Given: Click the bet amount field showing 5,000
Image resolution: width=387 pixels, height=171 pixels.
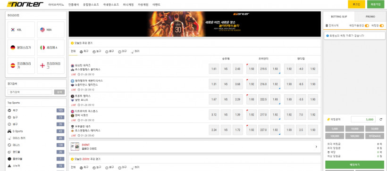Looking at the screenshot, I should tap(363, 119).
